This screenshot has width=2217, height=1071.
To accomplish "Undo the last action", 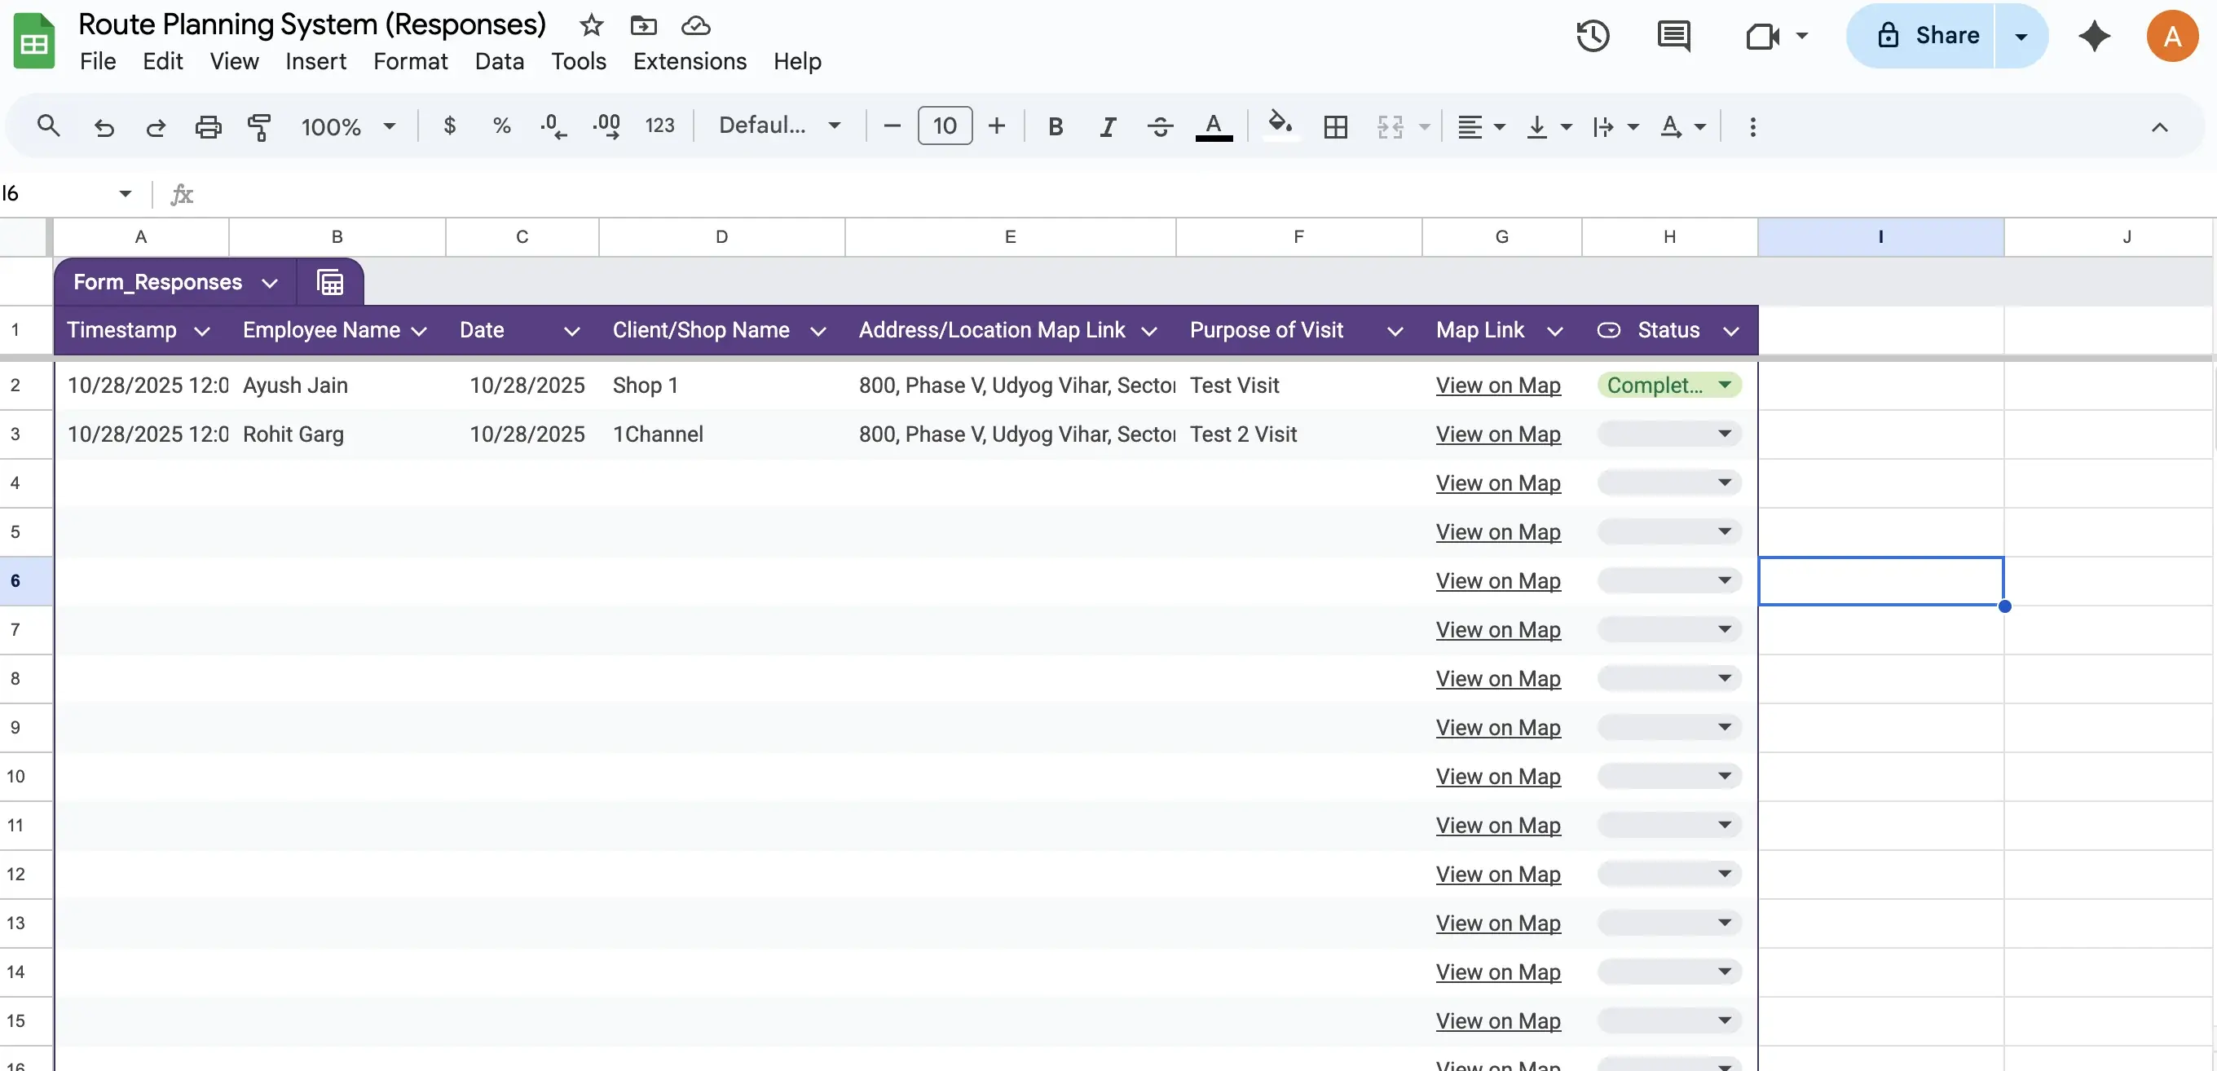I will pyautogui.click(x=104, y=126).
